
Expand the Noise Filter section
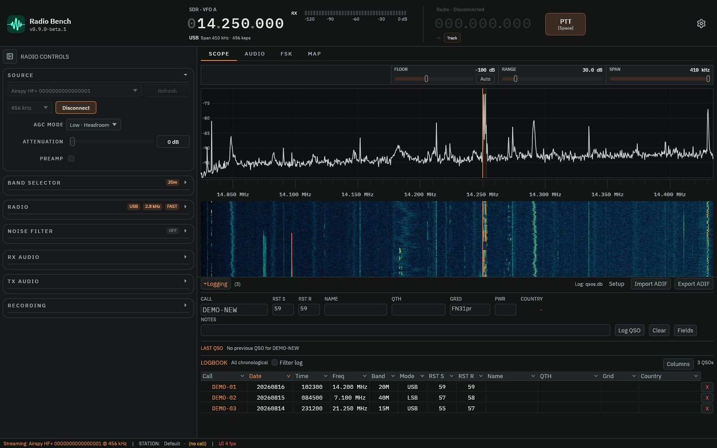[186, 231]
